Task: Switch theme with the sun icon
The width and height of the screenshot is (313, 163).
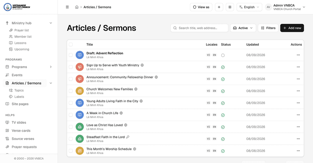Action: (230, 7)
